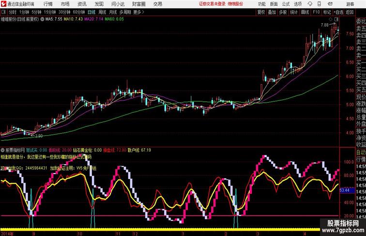Switch to 30分钟 period

[x=64, y=12]
